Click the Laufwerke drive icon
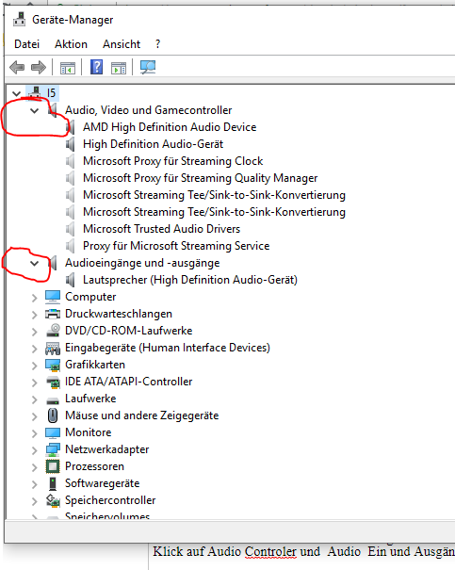The image size is (455, 570). click(53, 400)
